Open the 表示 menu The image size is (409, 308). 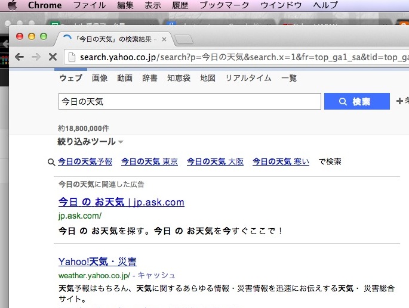[153, 5]
